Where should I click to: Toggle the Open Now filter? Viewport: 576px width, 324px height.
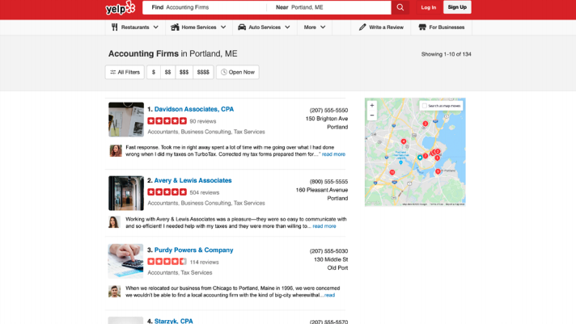(237, 72)
